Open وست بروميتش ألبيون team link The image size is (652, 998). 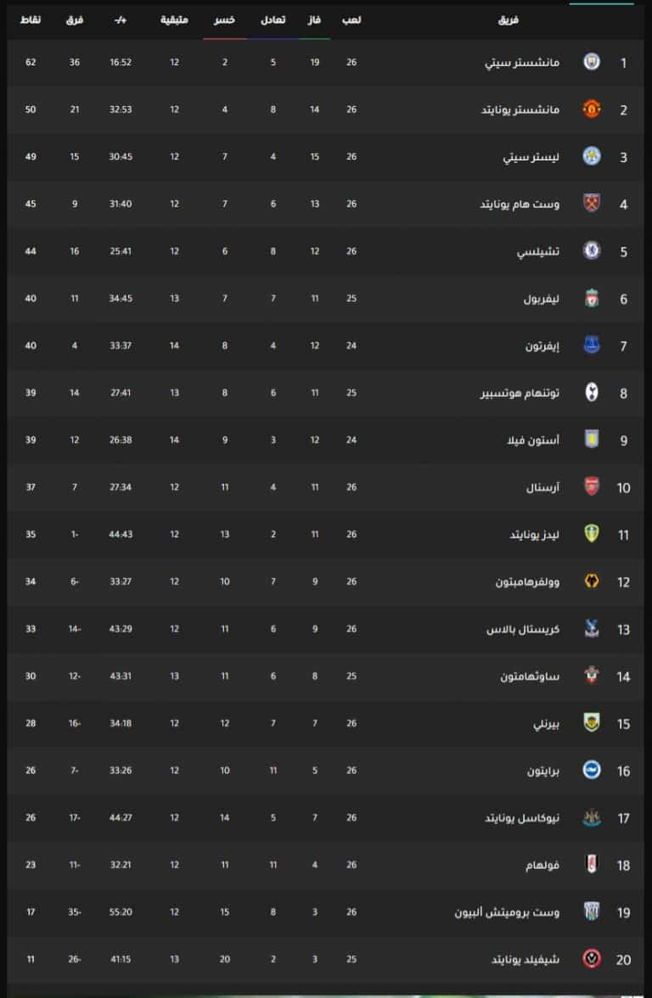pos(507,912)
